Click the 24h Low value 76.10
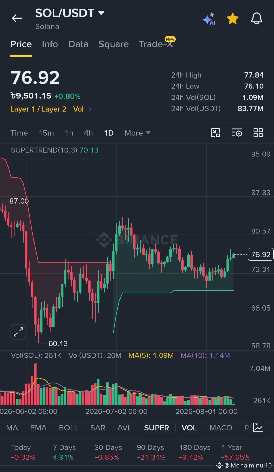This screenshot has height=472, width=274. tap(254, 86)
